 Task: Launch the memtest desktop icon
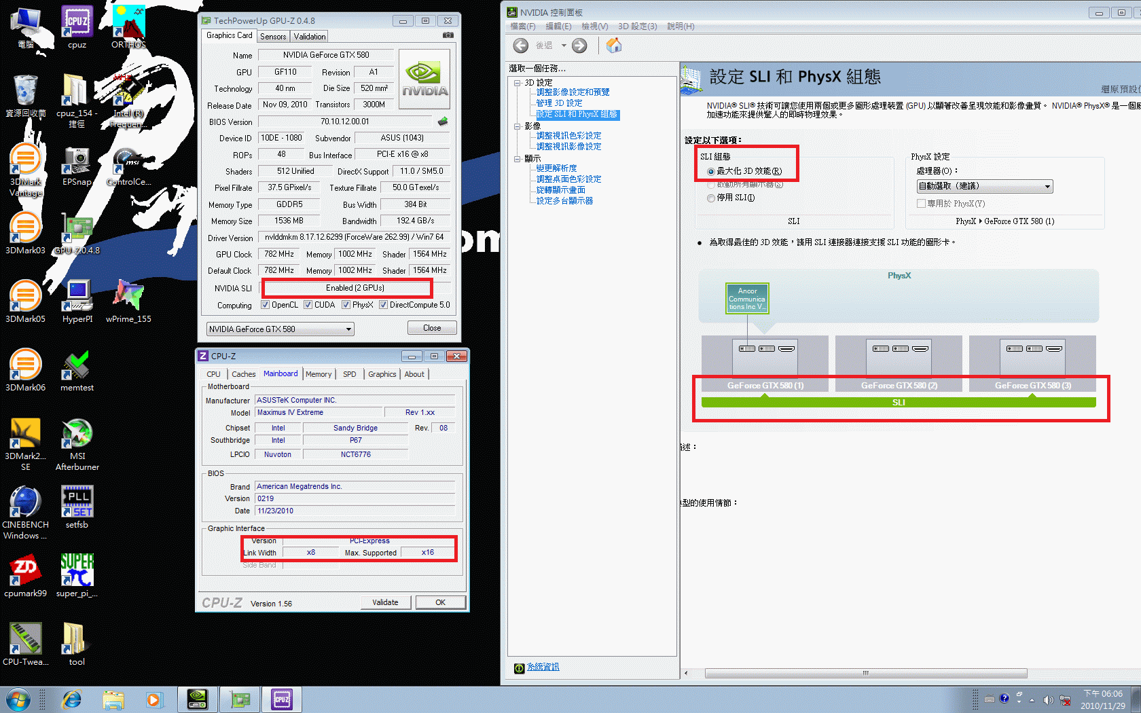click(x=77, y=370)
